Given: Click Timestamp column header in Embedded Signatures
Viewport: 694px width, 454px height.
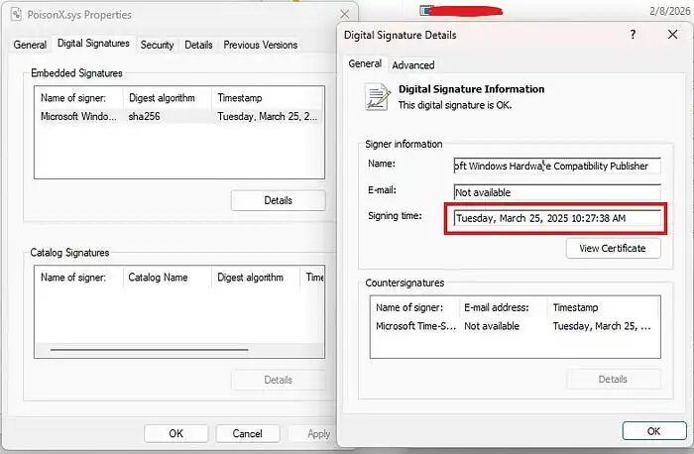Looking at the screenshot, I should [268, 98].
